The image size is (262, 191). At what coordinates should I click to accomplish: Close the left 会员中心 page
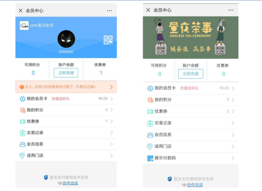click(20, 11)
